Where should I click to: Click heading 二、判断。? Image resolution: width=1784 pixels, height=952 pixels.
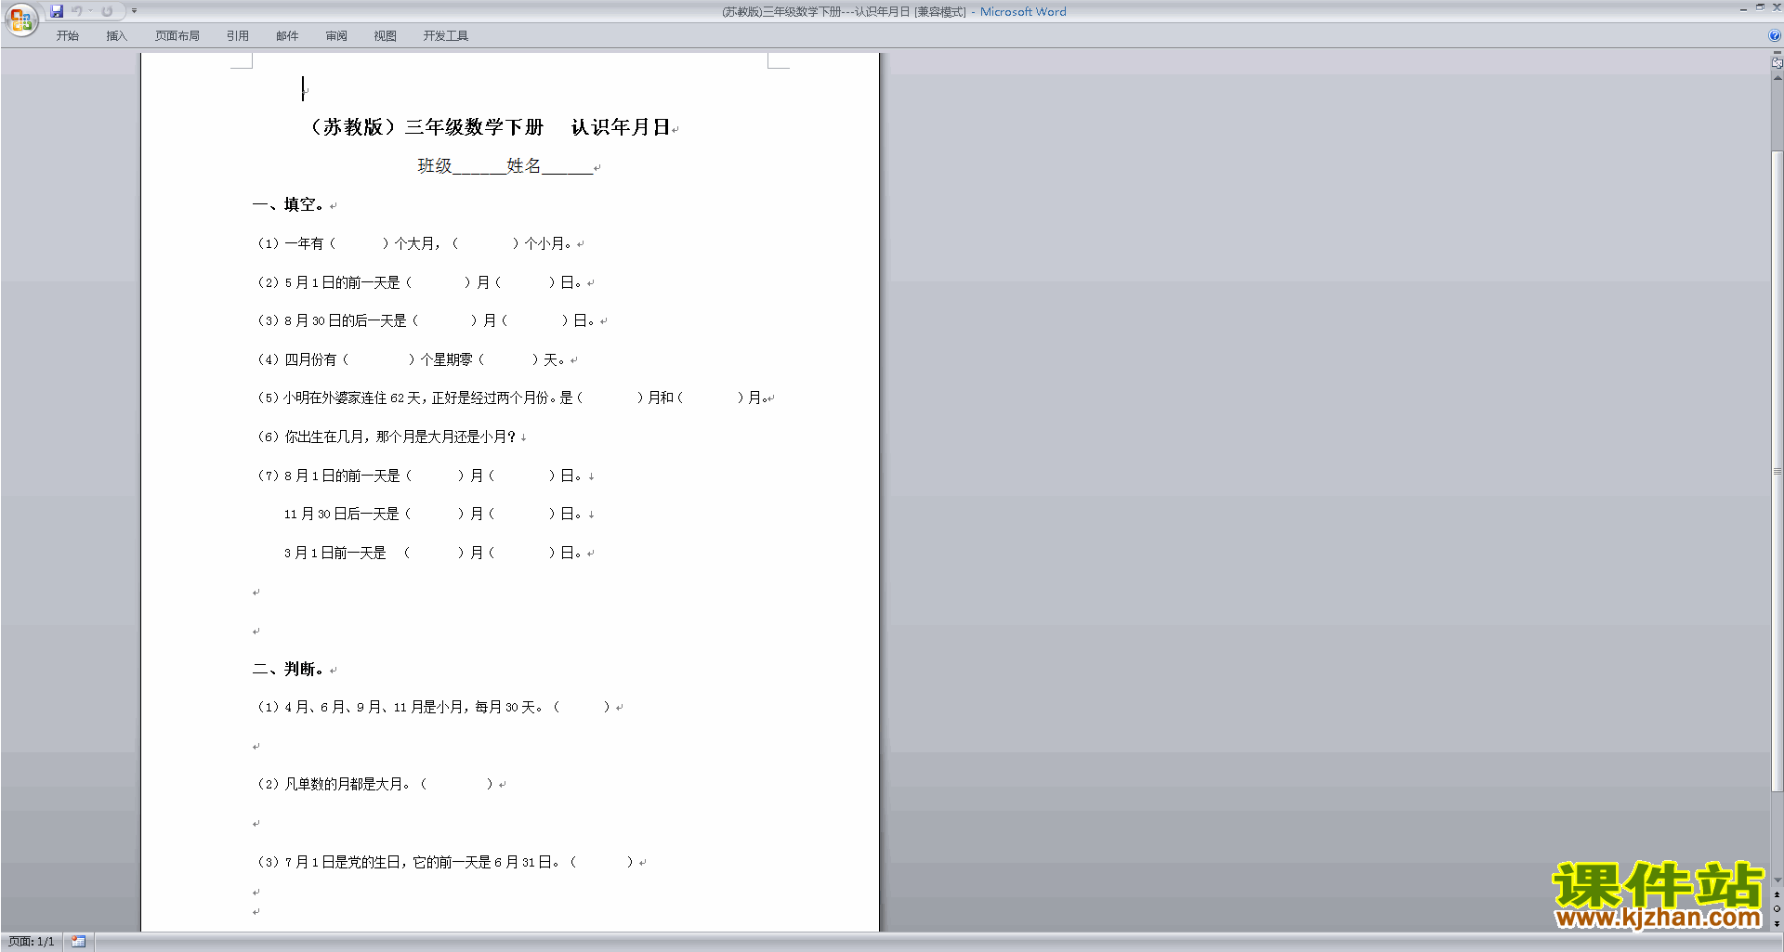point(288,669)
